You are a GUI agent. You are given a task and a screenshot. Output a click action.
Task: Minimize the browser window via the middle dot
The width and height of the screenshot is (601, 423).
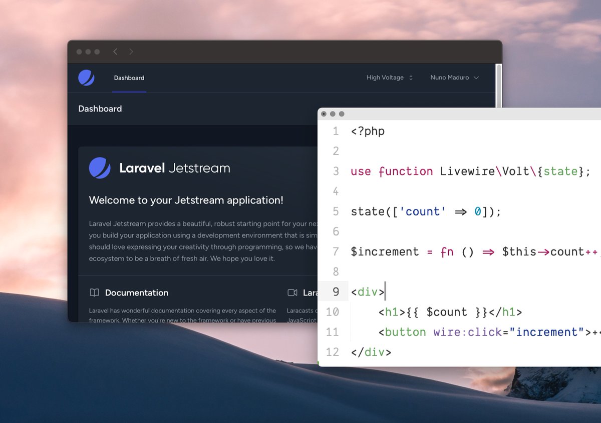point(88,51)
